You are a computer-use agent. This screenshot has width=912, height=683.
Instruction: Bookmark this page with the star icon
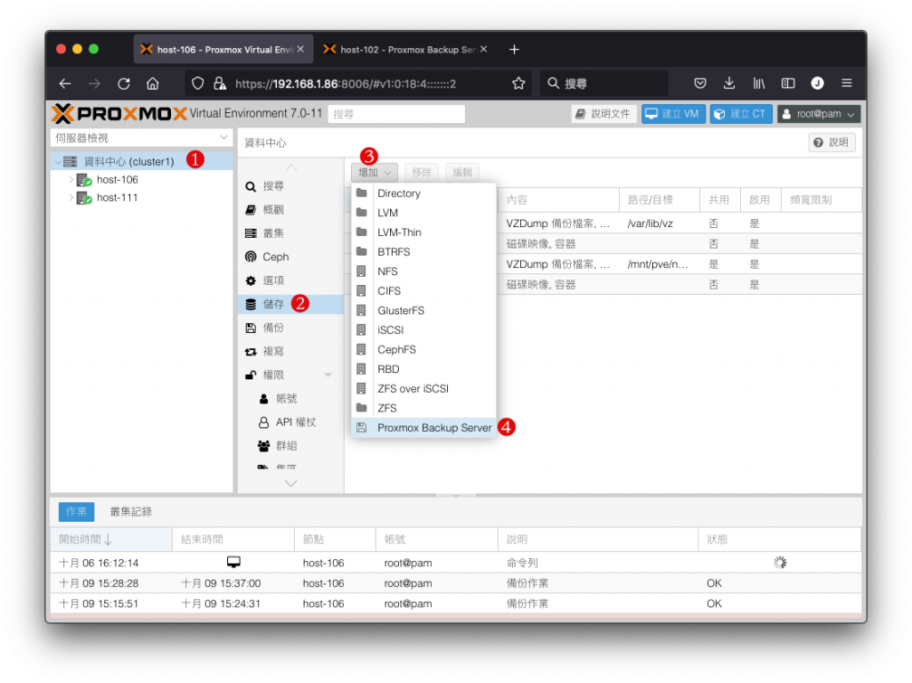pos(518,84)
